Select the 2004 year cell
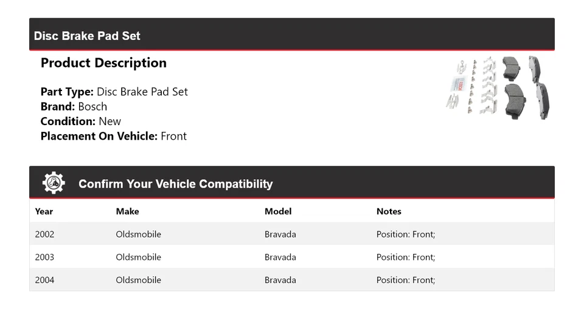The width and height of the screenshot is (584, 314). pos(44,280)
